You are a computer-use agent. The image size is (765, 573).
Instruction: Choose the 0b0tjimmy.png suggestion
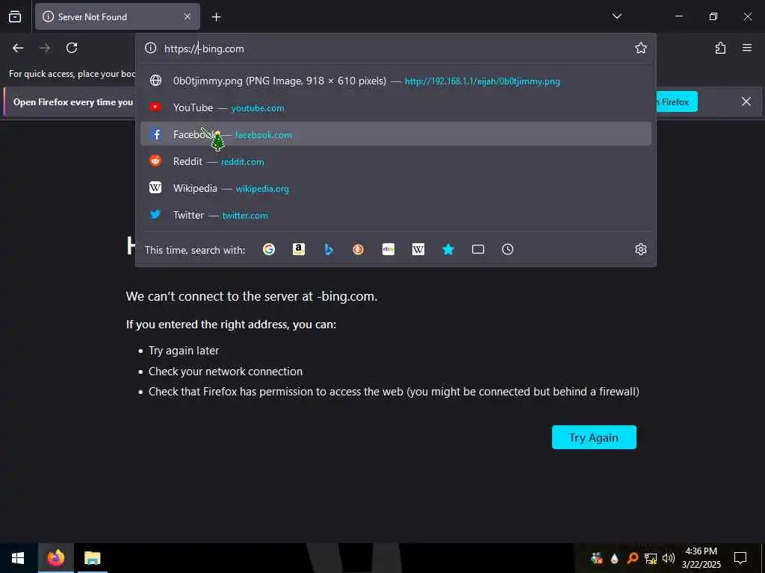tap(396, 81)
